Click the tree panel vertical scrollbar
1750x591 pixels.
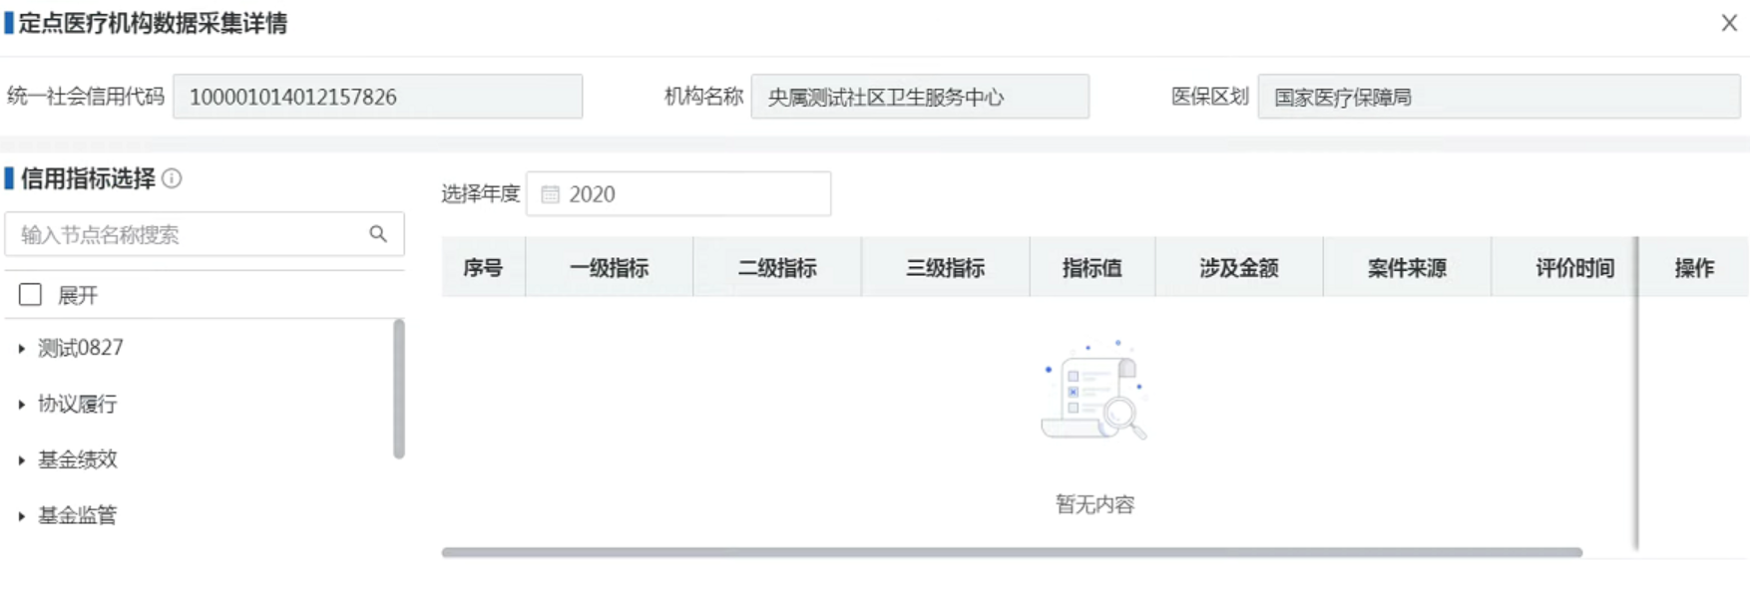coord(399,389)
